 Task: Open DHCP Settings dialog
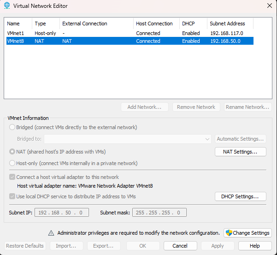point(241,196)
